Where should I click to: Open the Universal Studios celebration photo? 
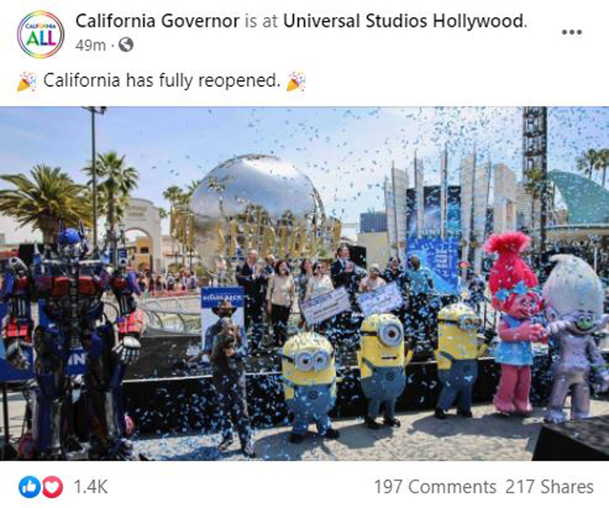pos(304,284)
